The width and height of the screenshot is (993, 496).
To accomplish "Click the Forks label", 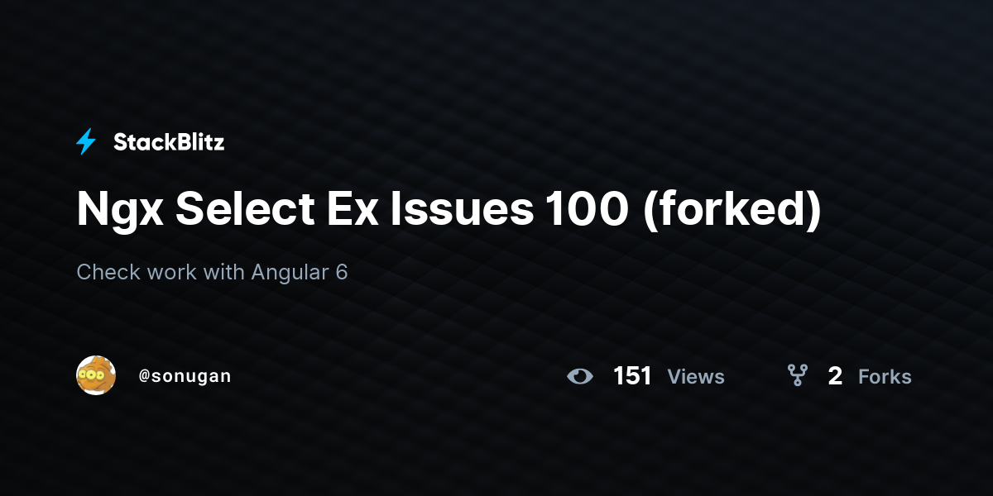I will (885, 377).
